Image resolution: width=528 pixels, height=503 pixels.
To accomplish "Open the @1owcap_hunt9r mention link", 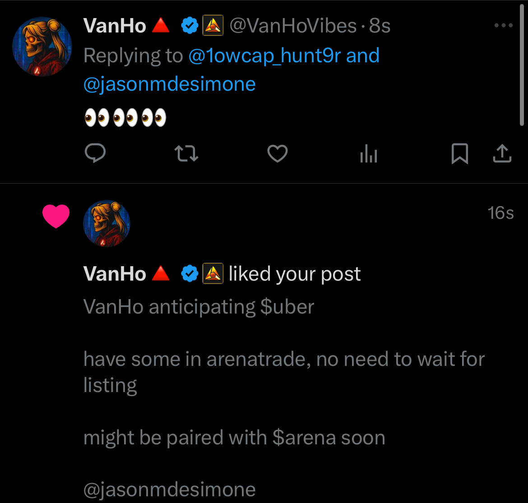I will (264, 56).
